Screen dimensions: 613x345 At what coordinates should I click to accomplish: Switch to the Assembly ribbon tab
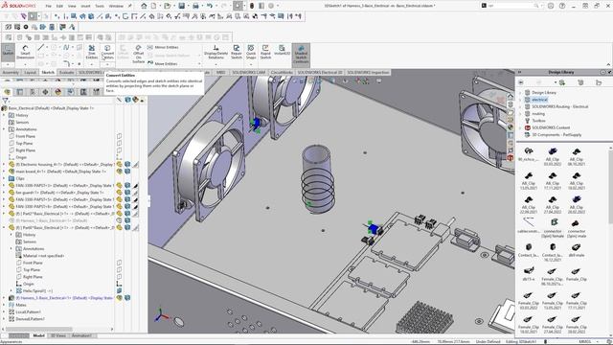(11, 73)
